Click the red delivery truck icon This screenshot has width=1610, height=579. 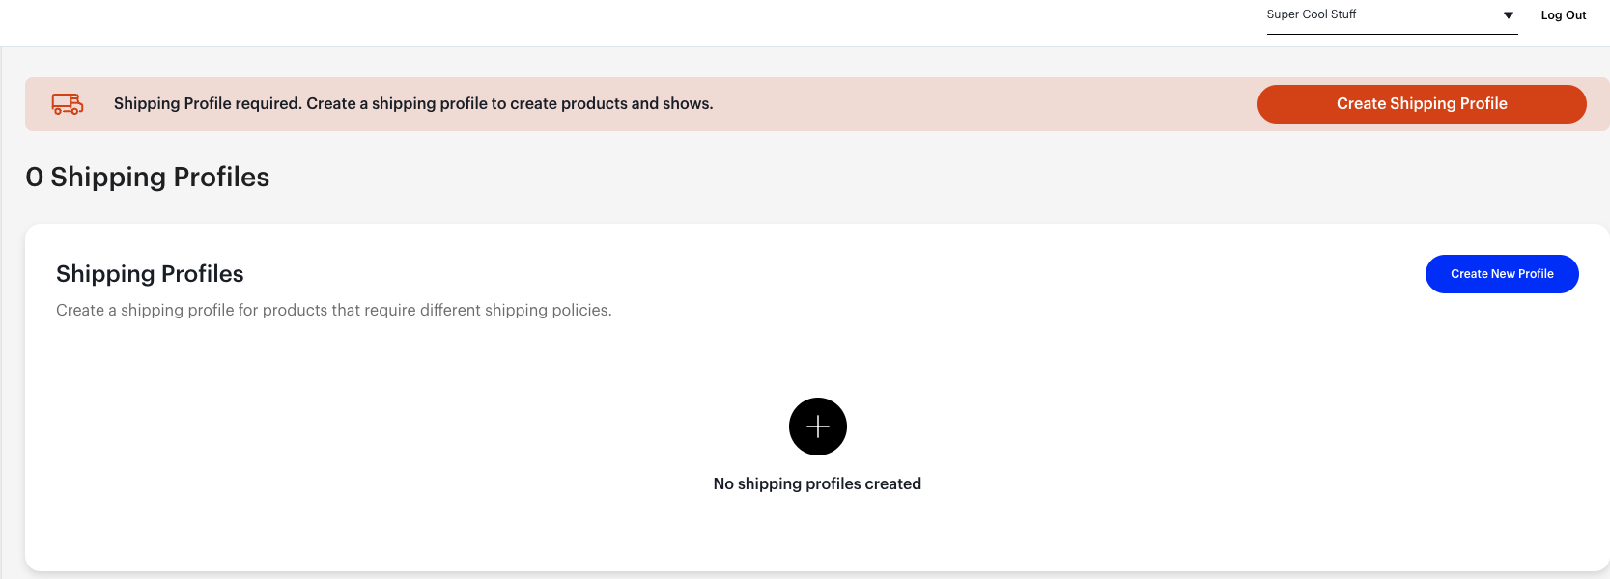[68, 104]
